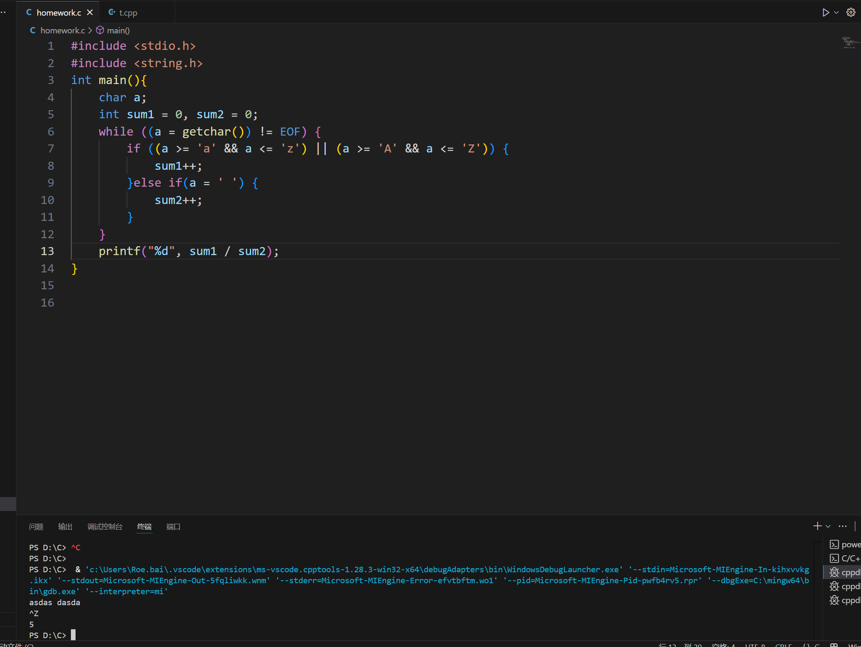Click the settings gear icon in editor toolbar
Viewport: 861px width, 647px height.
point(850,13)
